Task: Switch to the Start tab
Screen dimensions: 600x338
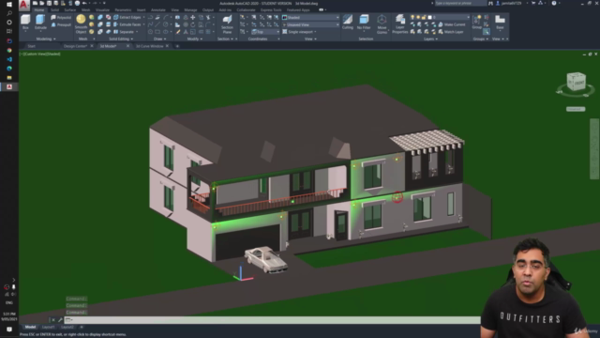Action: click(x=31, y=46)
